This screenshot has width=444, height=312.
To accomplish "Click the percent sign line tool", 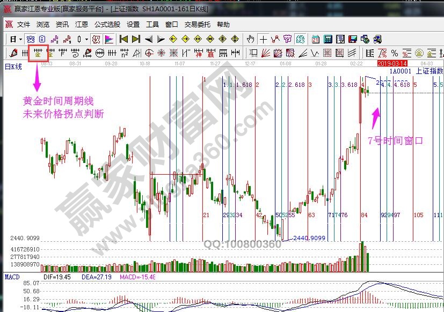I will coord(395,53).
